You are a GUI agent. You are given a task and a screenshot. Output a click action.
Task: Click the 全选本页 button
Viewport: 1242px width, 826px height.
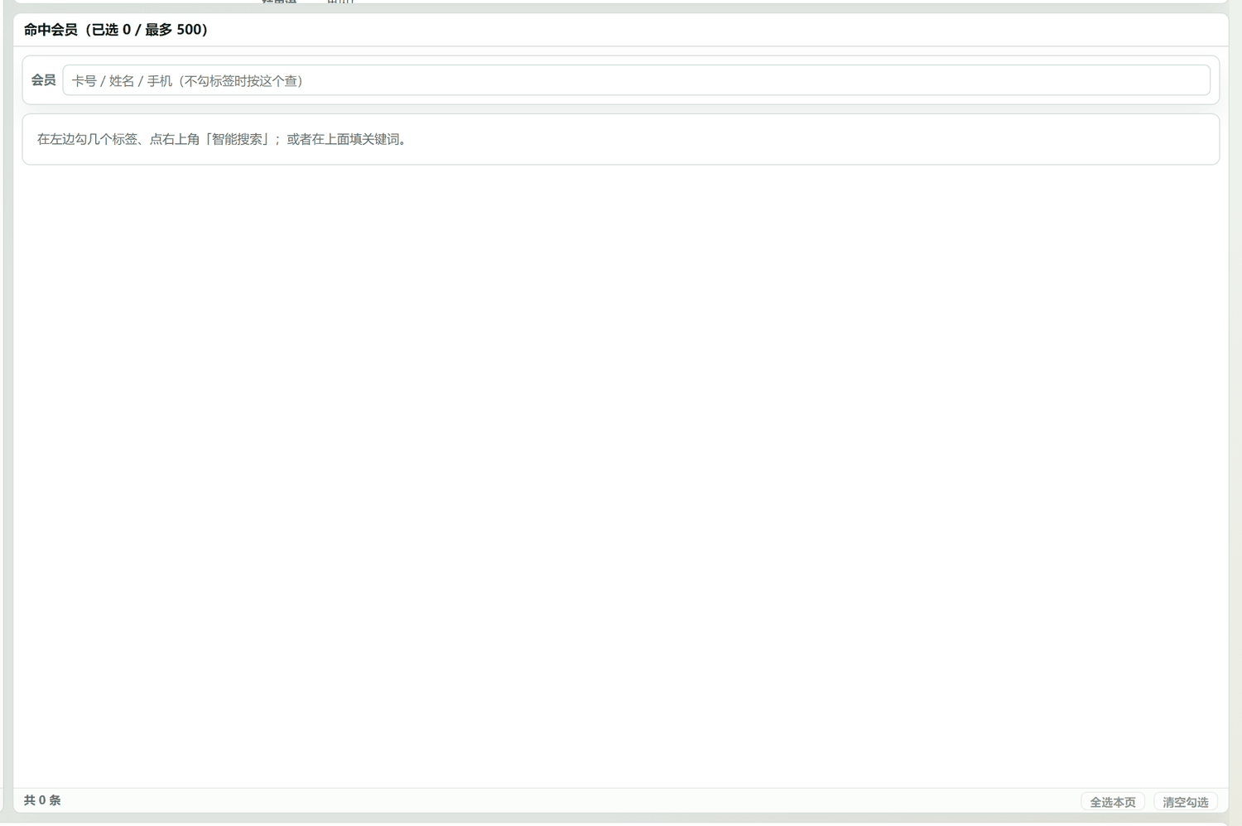[x=1112, y=801]
